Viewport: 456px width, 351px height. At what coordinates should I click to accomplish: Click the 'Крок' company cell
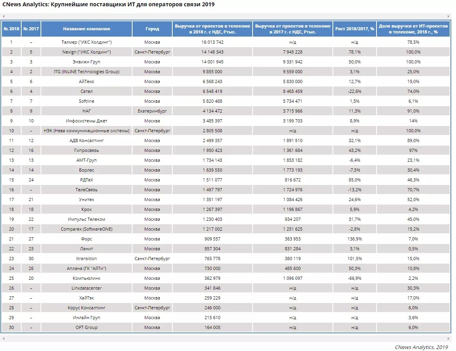tap(87, 209)
